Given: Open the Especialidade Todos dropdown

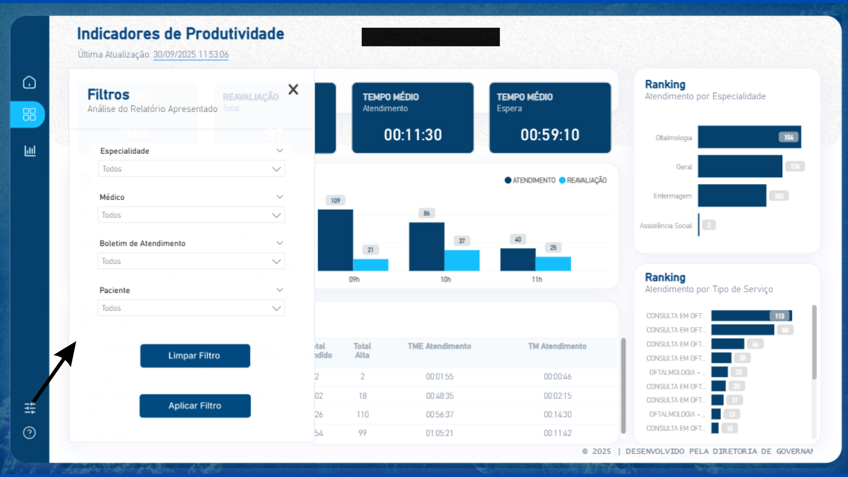Looking at the screenshot, I should click(191, 169).
